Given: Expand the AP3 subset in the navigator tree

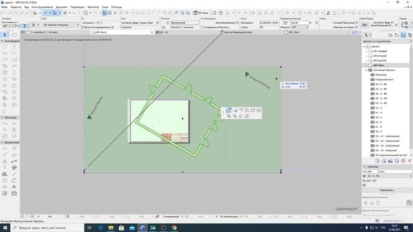Looking at the screenshot, I should click(367, 61).
